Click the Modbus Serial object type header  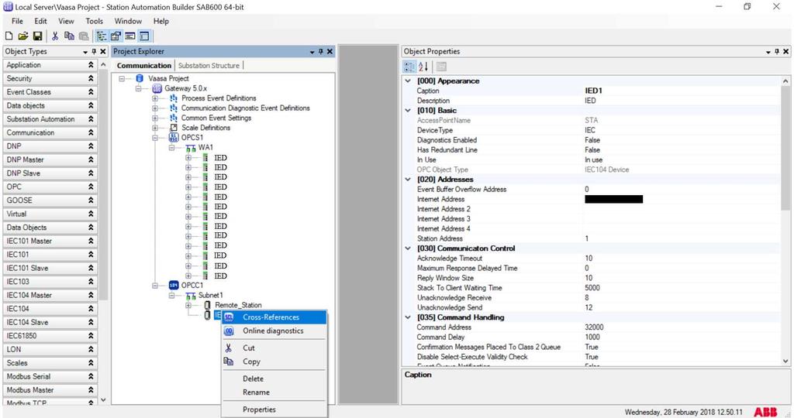click(50, 376)
